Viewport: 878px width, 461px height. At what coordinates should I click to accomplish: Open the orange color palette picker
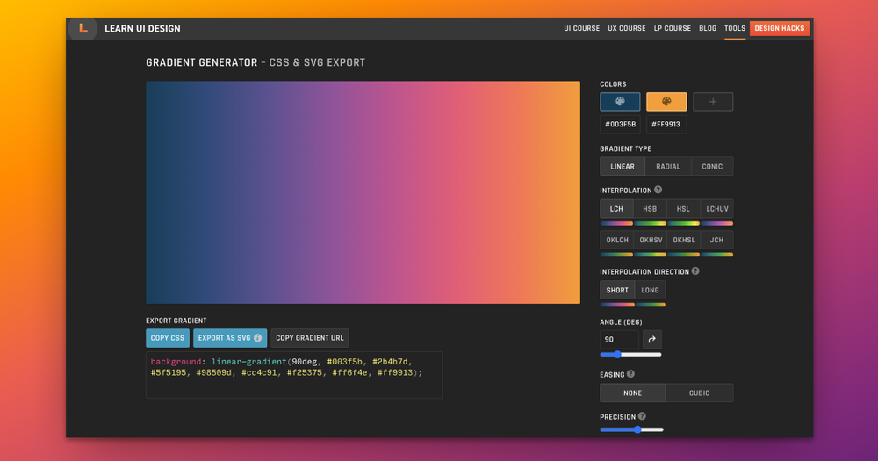[x=666, y=101]
